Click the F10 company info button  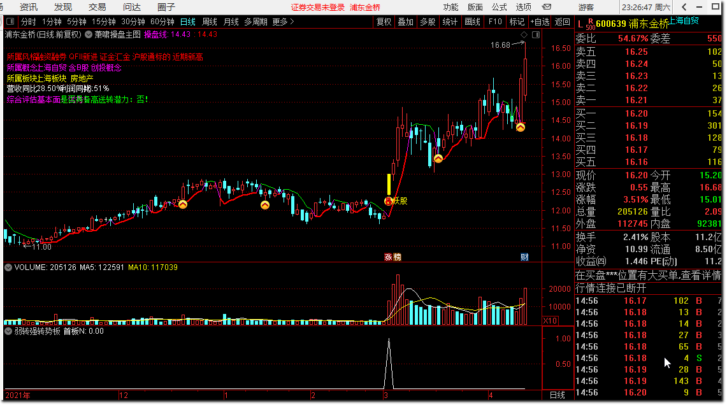tap(494, 22)
